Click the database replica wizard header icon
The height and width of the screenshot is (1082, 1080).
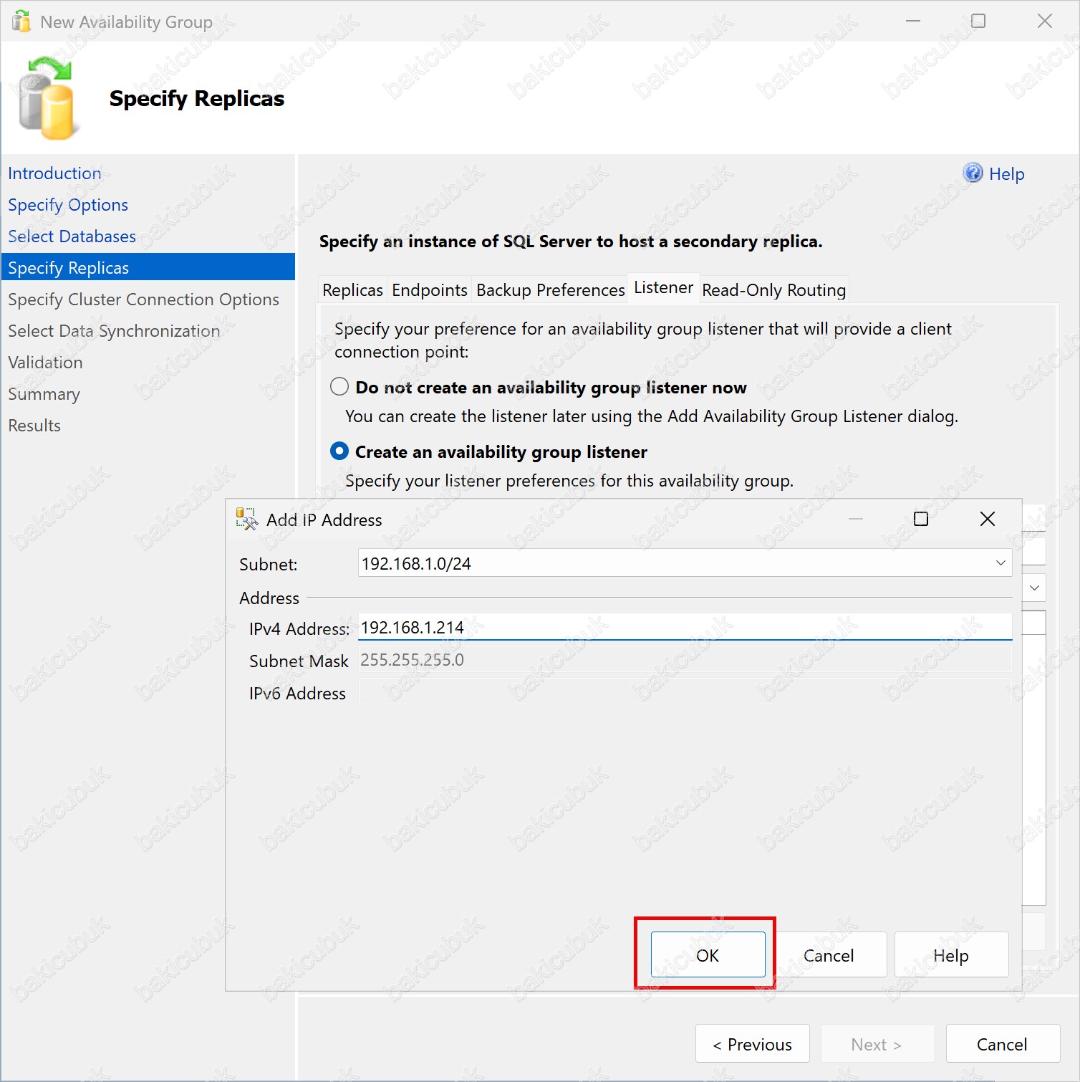[47, 98]
